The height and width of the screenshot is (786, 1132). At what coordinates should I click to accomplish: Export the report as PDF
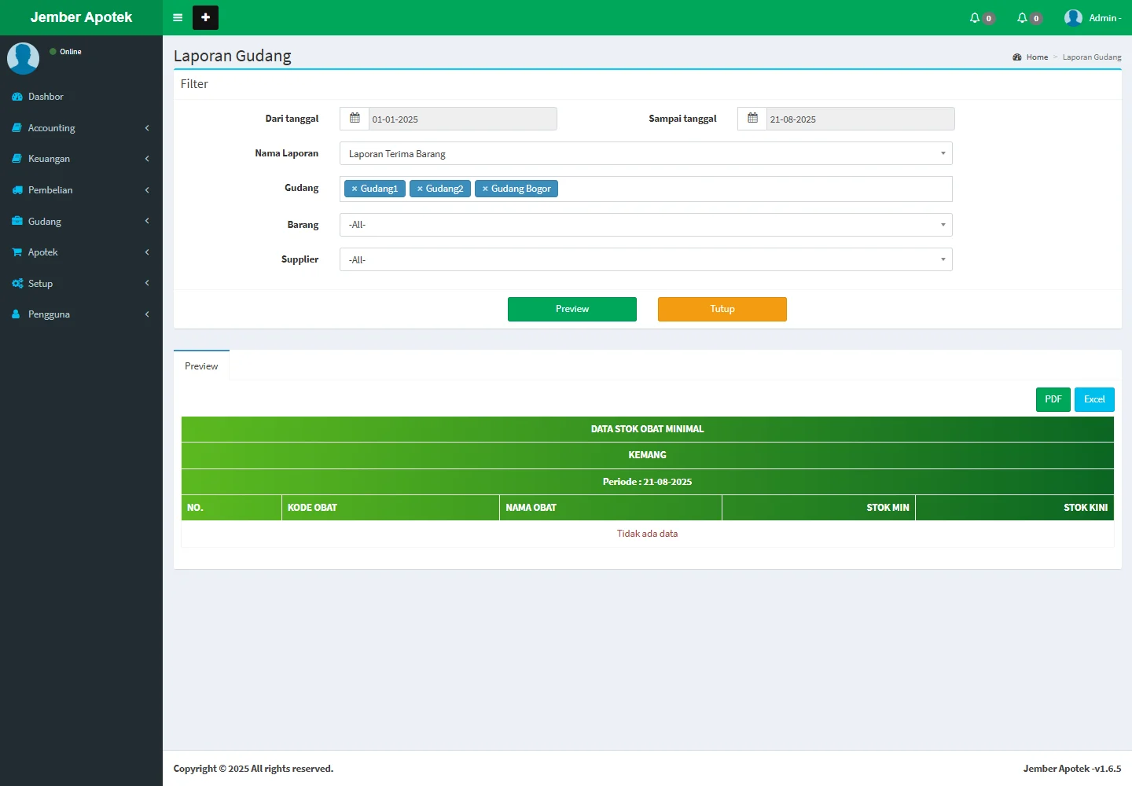click(1053, 399)
